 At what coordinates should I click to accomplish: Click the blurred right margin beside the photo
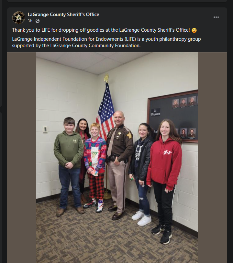point(212,157)
